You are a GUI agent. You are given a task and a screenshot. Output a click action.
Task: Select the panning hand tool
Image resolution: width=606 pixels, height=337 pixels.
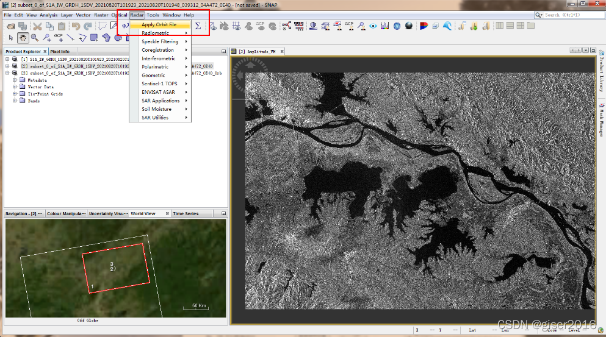tap(23, 38)
